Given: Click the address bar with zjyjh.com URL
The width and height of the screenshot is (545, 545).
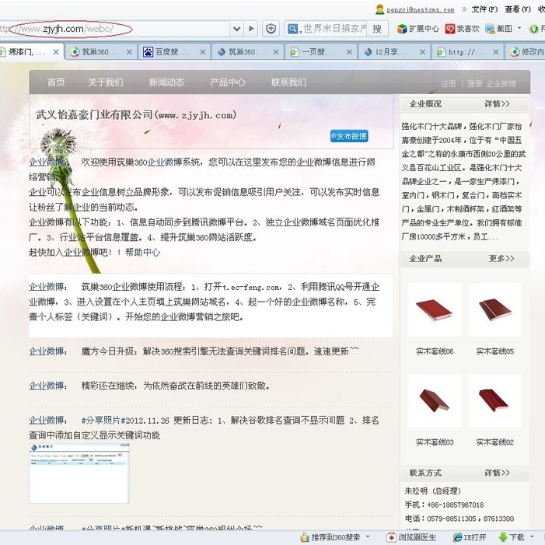Looking at the screenshot, I should (115, 29).
